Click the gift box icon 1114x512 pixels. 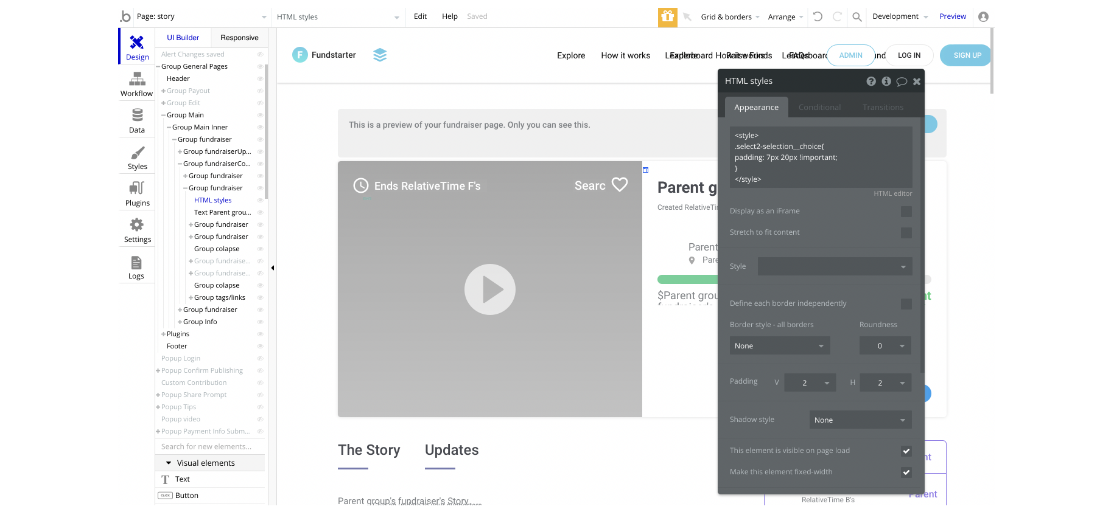667,17
